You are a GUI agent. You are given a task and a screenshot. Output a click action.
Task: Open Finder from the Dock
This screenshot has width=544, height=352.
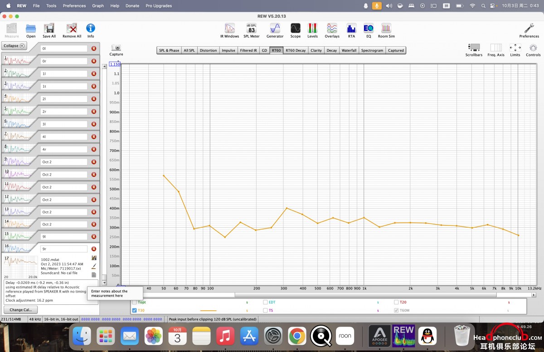tap(82, 336)
